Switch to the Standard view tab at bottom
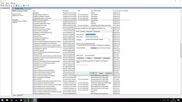Viewport: 182px width, 102px height. pyautogui.click(x=20, y=95)
